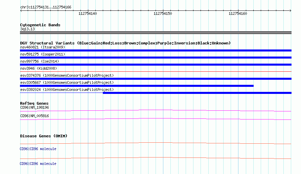Open variant esv3374376 label

(67, 75)
